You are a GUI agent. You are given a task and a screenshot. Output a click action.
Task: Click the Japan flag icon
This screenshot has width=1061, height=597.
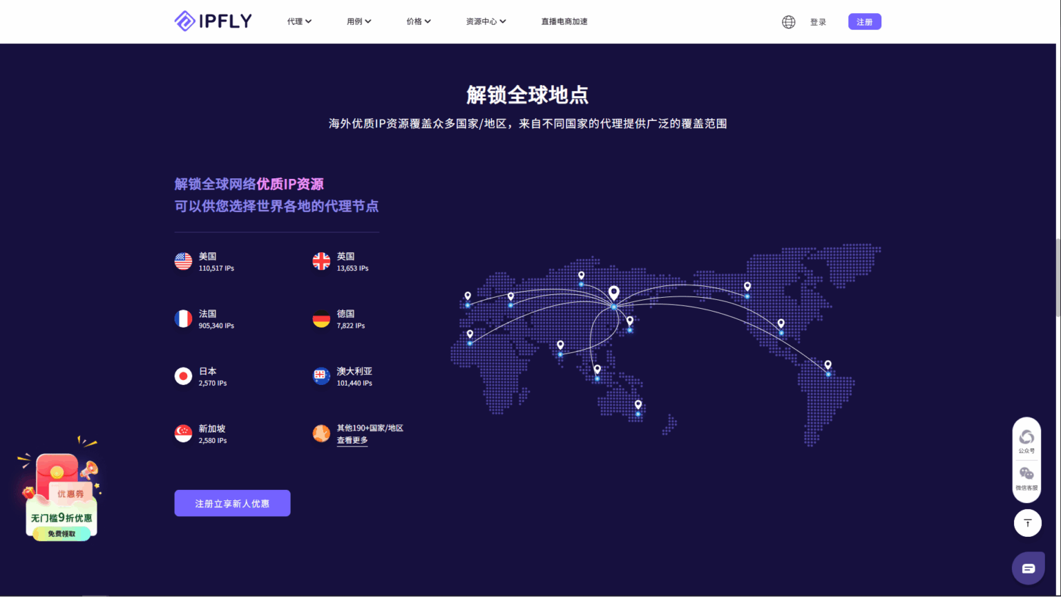182,376
